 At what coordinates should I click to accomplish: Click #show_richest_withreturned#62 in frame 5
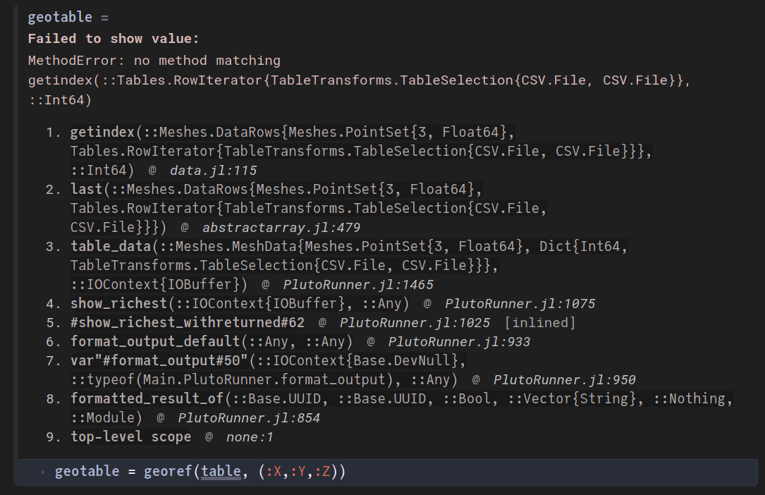[x=188, y=322]
